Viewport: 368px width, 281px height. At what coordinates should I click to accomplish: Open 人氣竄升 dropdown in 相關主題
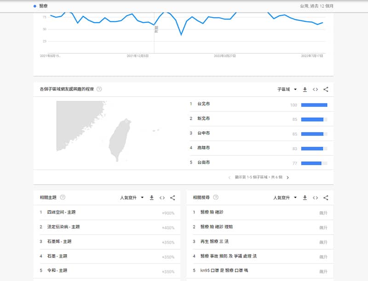[x=132, y=198]
